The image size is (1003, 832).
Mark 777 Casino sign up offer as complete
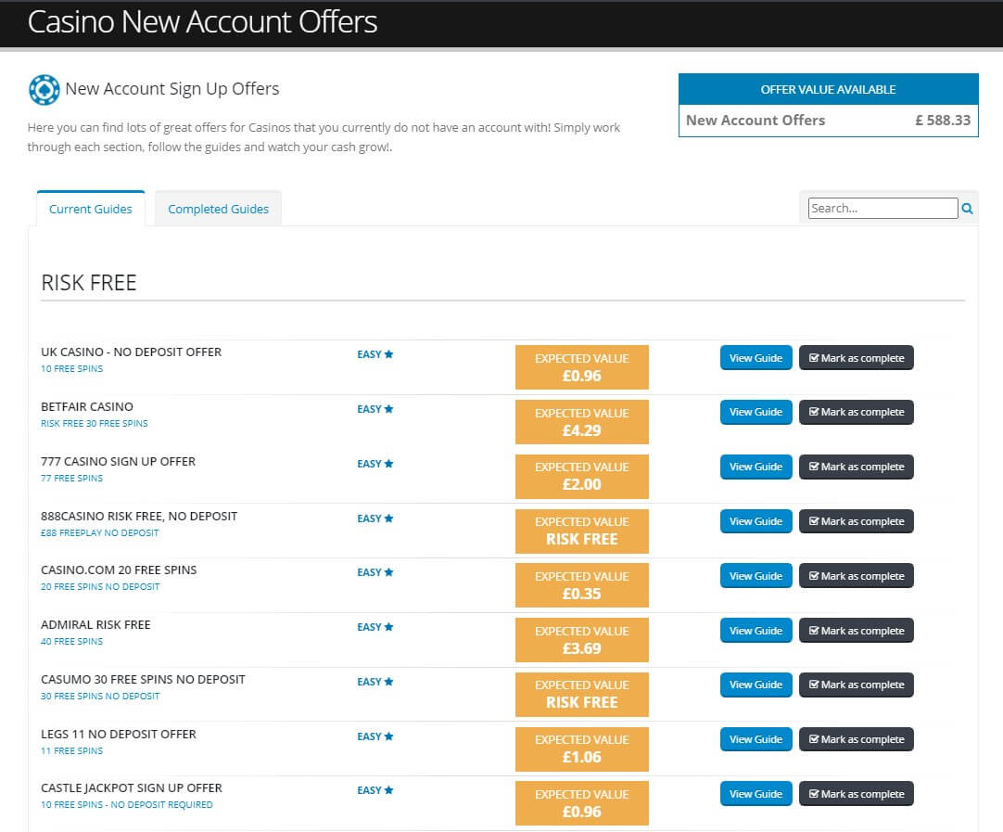coord(856,467)
